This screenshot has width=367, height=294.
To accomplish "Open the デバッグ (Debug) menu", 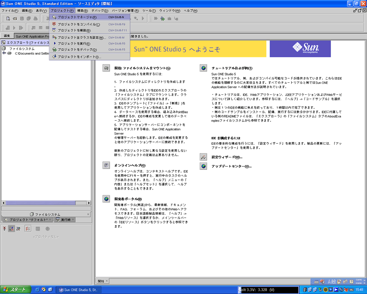I will tap(100, 10).
